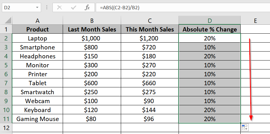Select column D header
The width and height of the screenshot is (270, 134).
pos(210,20)
